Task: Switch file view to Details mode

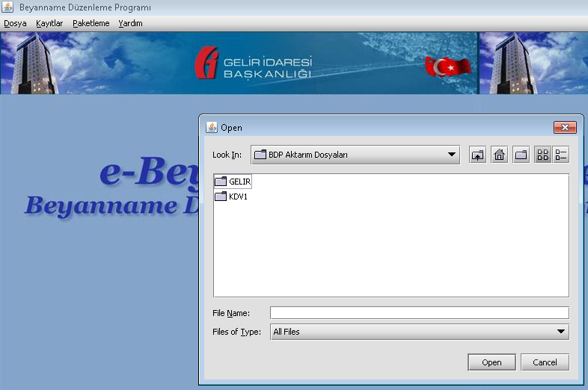Action: [x=560, y=155]
